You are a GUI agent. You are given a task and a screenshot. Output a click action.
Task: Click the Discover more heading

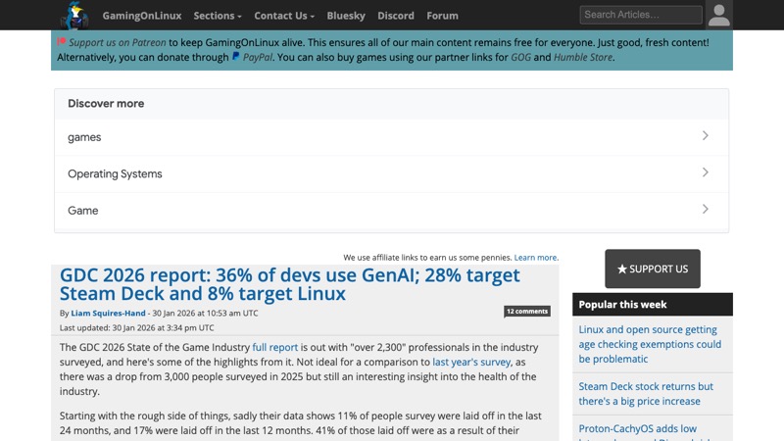click(106, 104)
